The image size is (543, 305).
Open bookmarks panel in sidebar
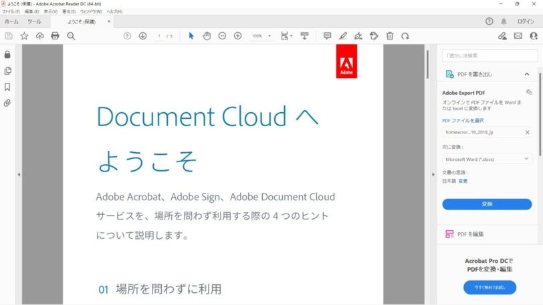7,87
